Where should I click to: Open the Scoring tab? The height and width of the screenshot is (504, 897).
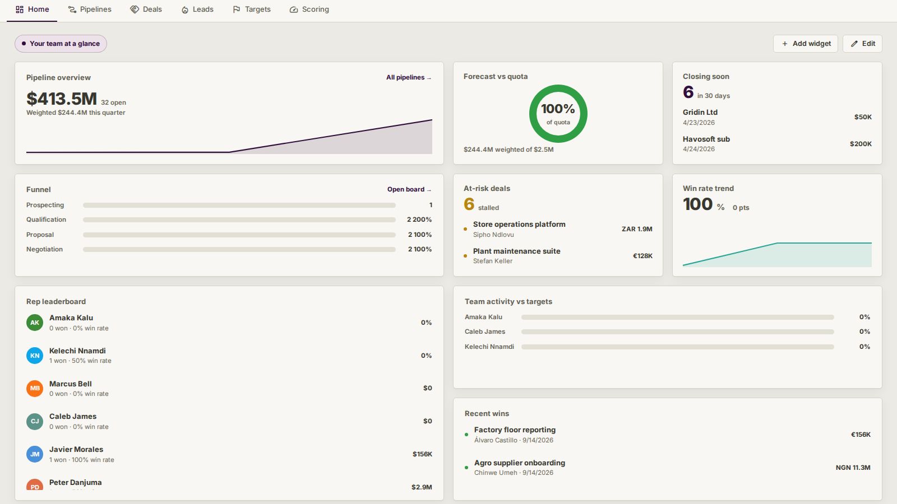(x=309, y=10)
